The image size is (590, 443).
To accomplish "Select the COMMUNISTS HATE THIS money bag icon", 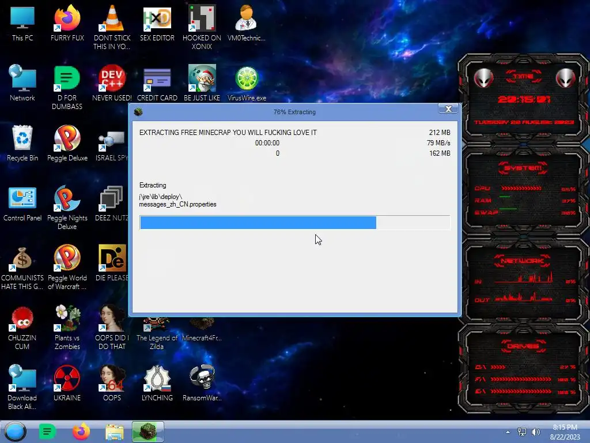I will click(x=22, y=268).
